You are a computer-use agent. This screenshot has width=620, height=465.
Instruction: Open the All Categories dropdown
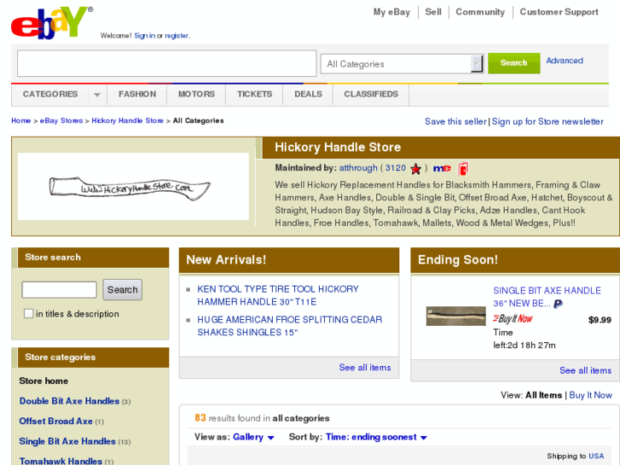[402, 64]
